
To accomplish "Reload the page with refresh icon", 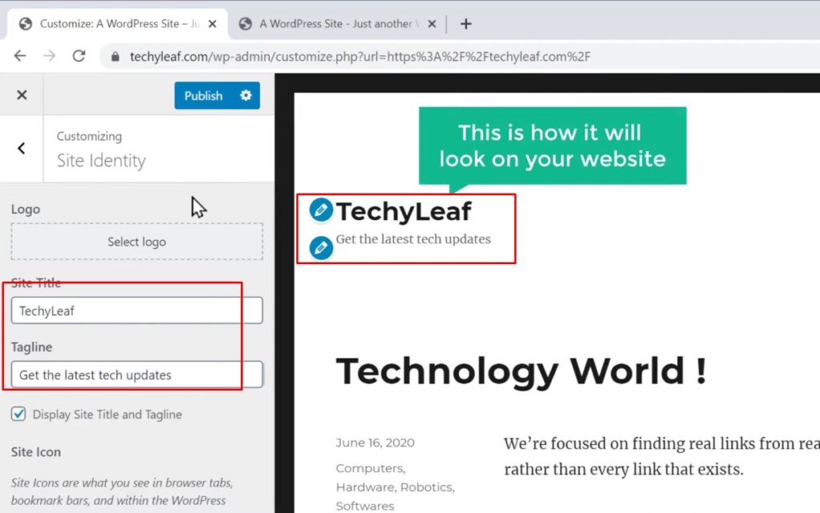I will [x=78, y=56].
